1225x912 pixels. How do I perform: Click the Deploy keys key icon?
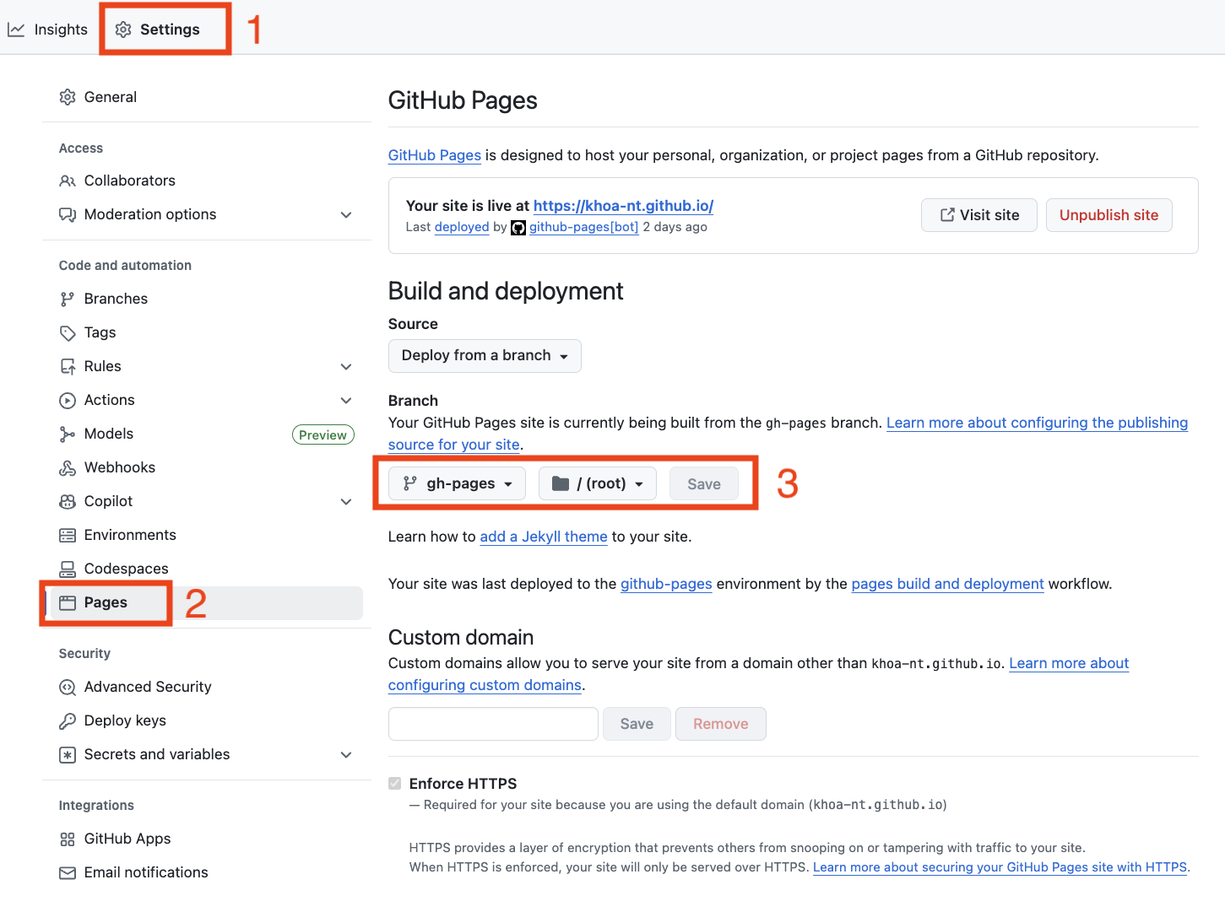pos(68,720)
